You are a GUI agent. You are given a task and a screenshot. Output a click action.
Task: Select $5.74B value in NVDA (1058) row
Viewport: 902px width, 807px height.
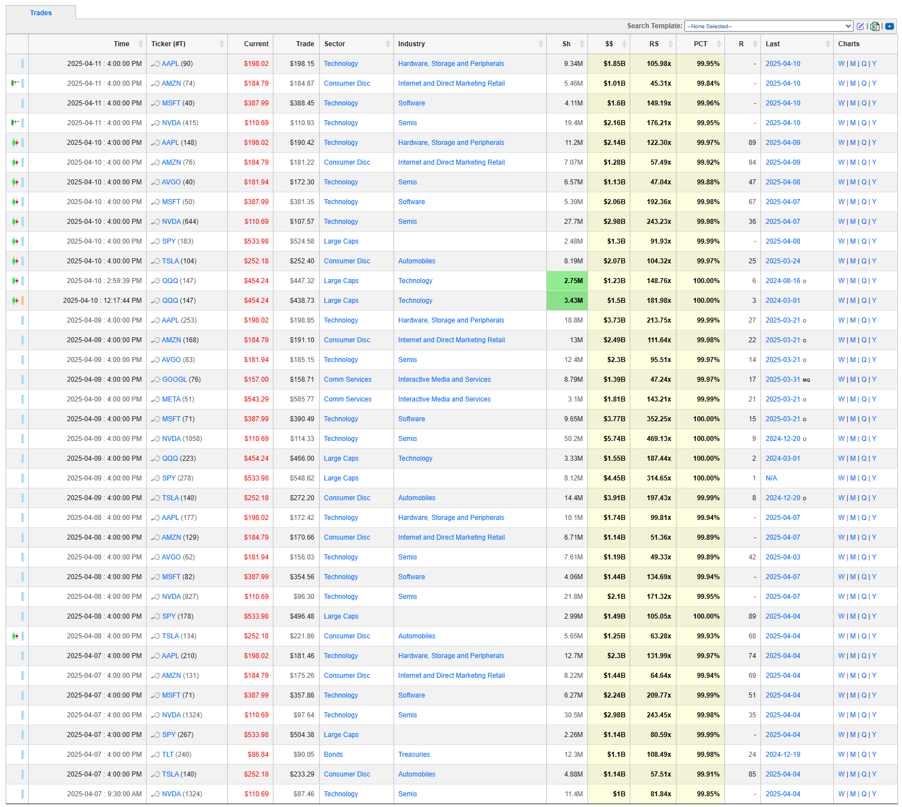point(614,439)
